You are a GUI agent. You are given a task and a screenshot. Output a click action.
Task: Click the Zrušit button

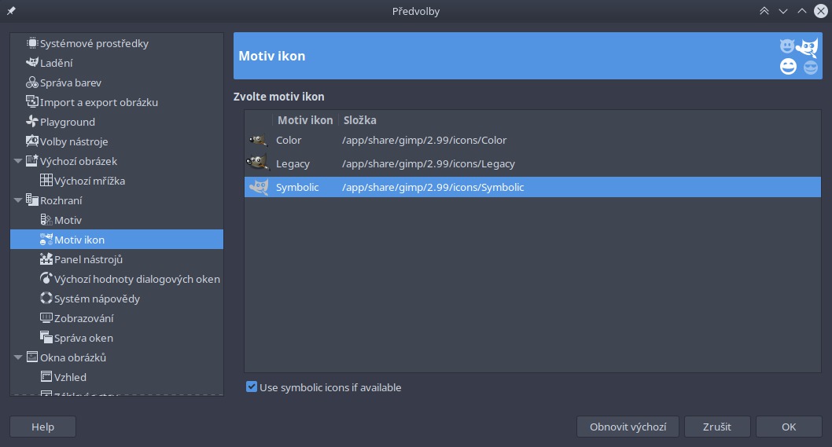[x=717, y=427]
